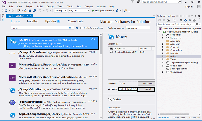
Task: Expand the Options section chevron
Action: click(110, 99)
